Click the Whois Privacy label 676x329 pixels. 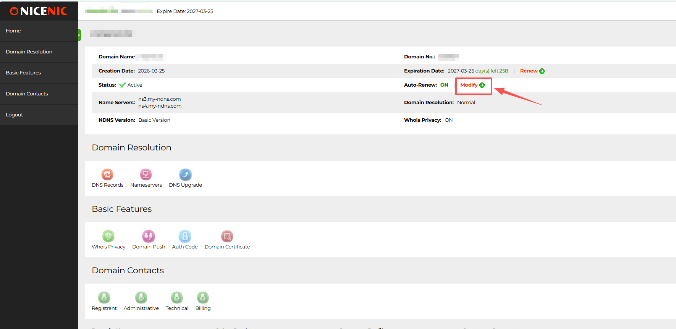108,247
